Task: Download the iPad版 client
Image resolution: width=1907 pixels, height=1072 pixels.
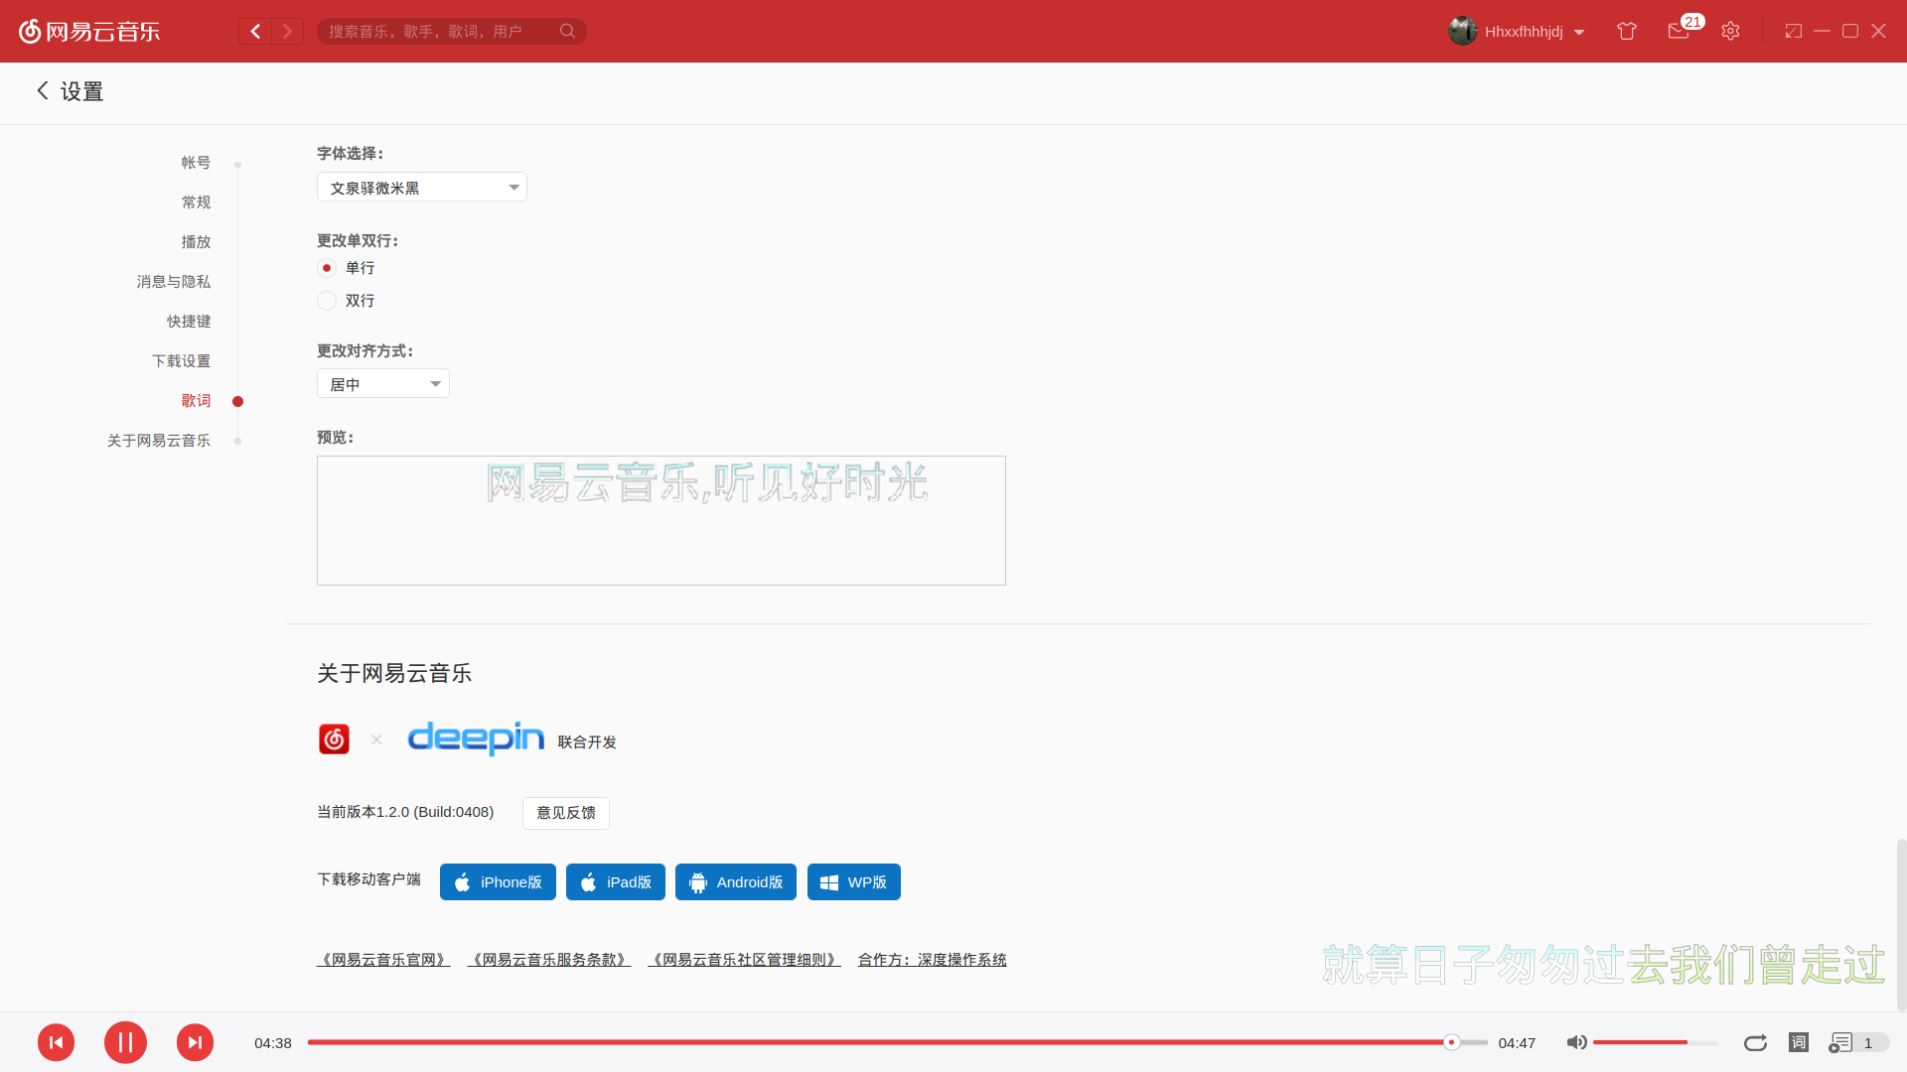Action: click(616, 882)
